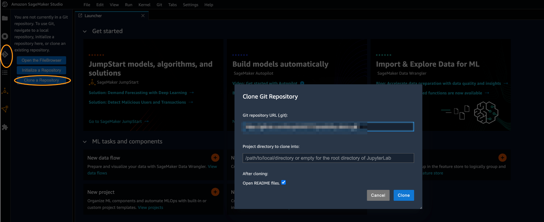This screenshot has height=222, width=544.
Task: Follow the View projects link
Action: [x=150, y=207]
